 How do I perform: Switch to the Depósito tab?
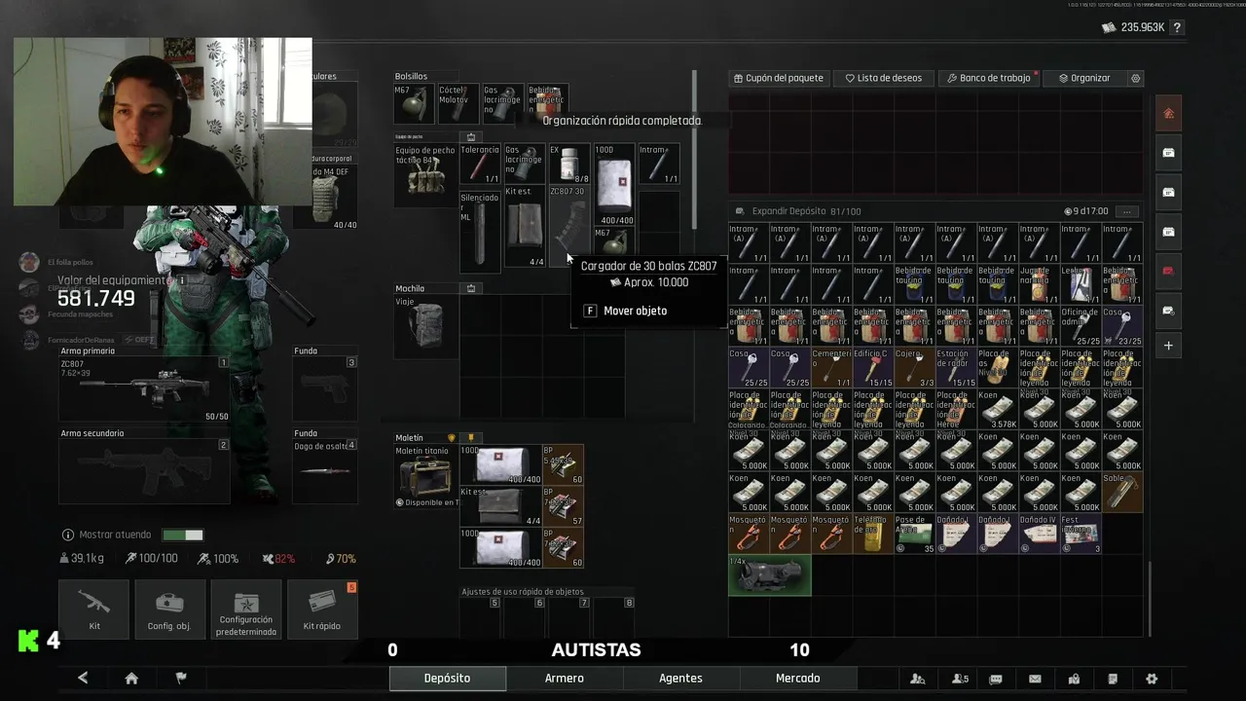point(447,679)
